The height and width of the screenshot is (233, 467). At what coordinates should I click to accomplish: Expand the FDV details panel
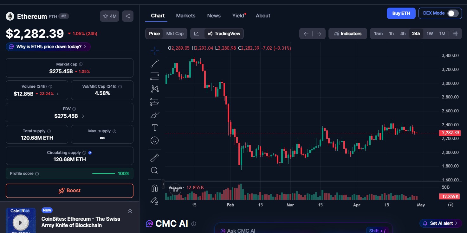[x=83, y=116]
